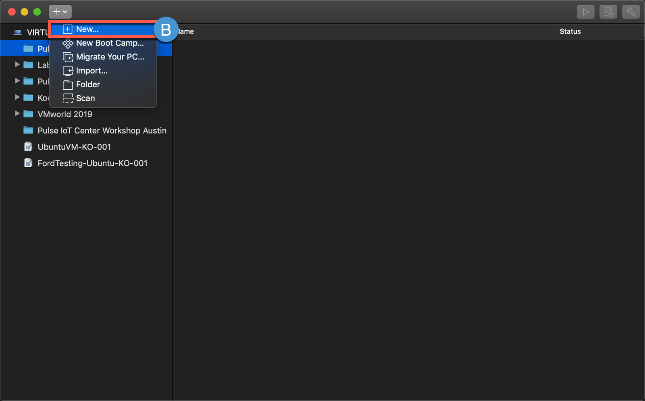Select Scan from the add menu

coord(85,98)
